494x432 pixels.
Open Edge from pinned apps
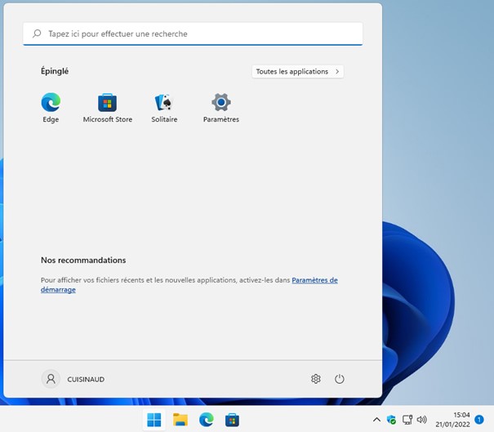pyautogui.click(x=51, y=103)
